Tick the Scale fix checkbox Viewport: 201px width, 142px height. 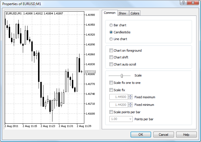111,90
